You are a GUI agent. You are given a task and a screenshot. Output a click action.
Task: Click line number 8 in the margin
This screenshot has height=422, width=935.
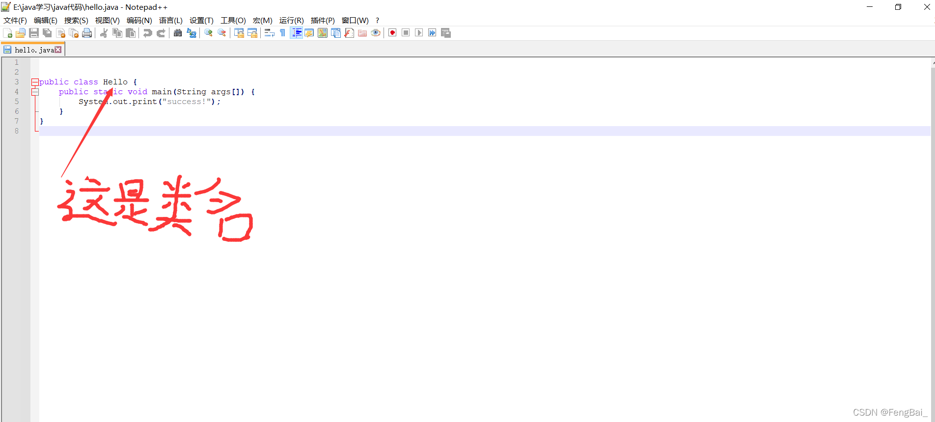coord(16,131)
